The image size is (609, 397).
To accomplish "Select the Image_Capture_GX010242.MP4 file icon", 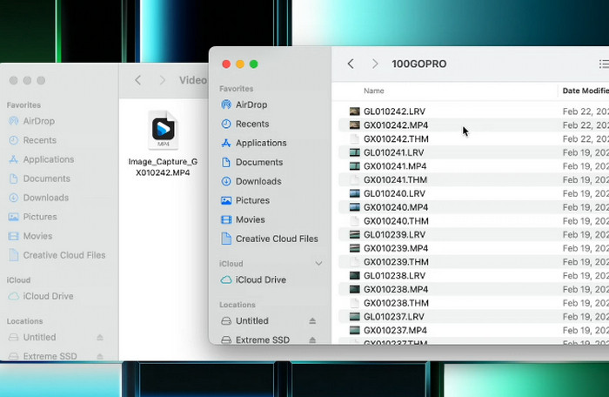I will [164, 130].
